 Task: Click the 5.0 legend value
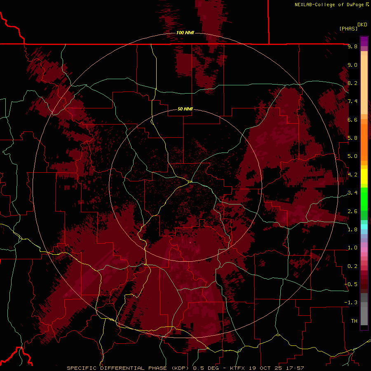[352, 156]
